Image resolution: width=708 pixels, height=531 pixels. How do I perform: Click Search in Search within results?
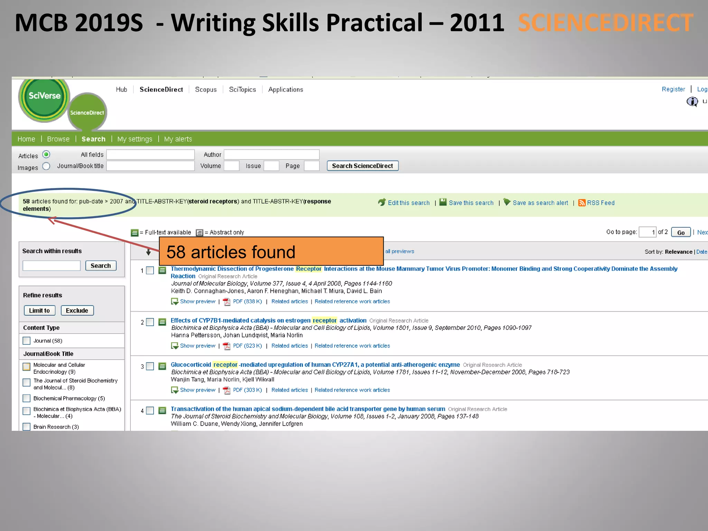(101, 265)
